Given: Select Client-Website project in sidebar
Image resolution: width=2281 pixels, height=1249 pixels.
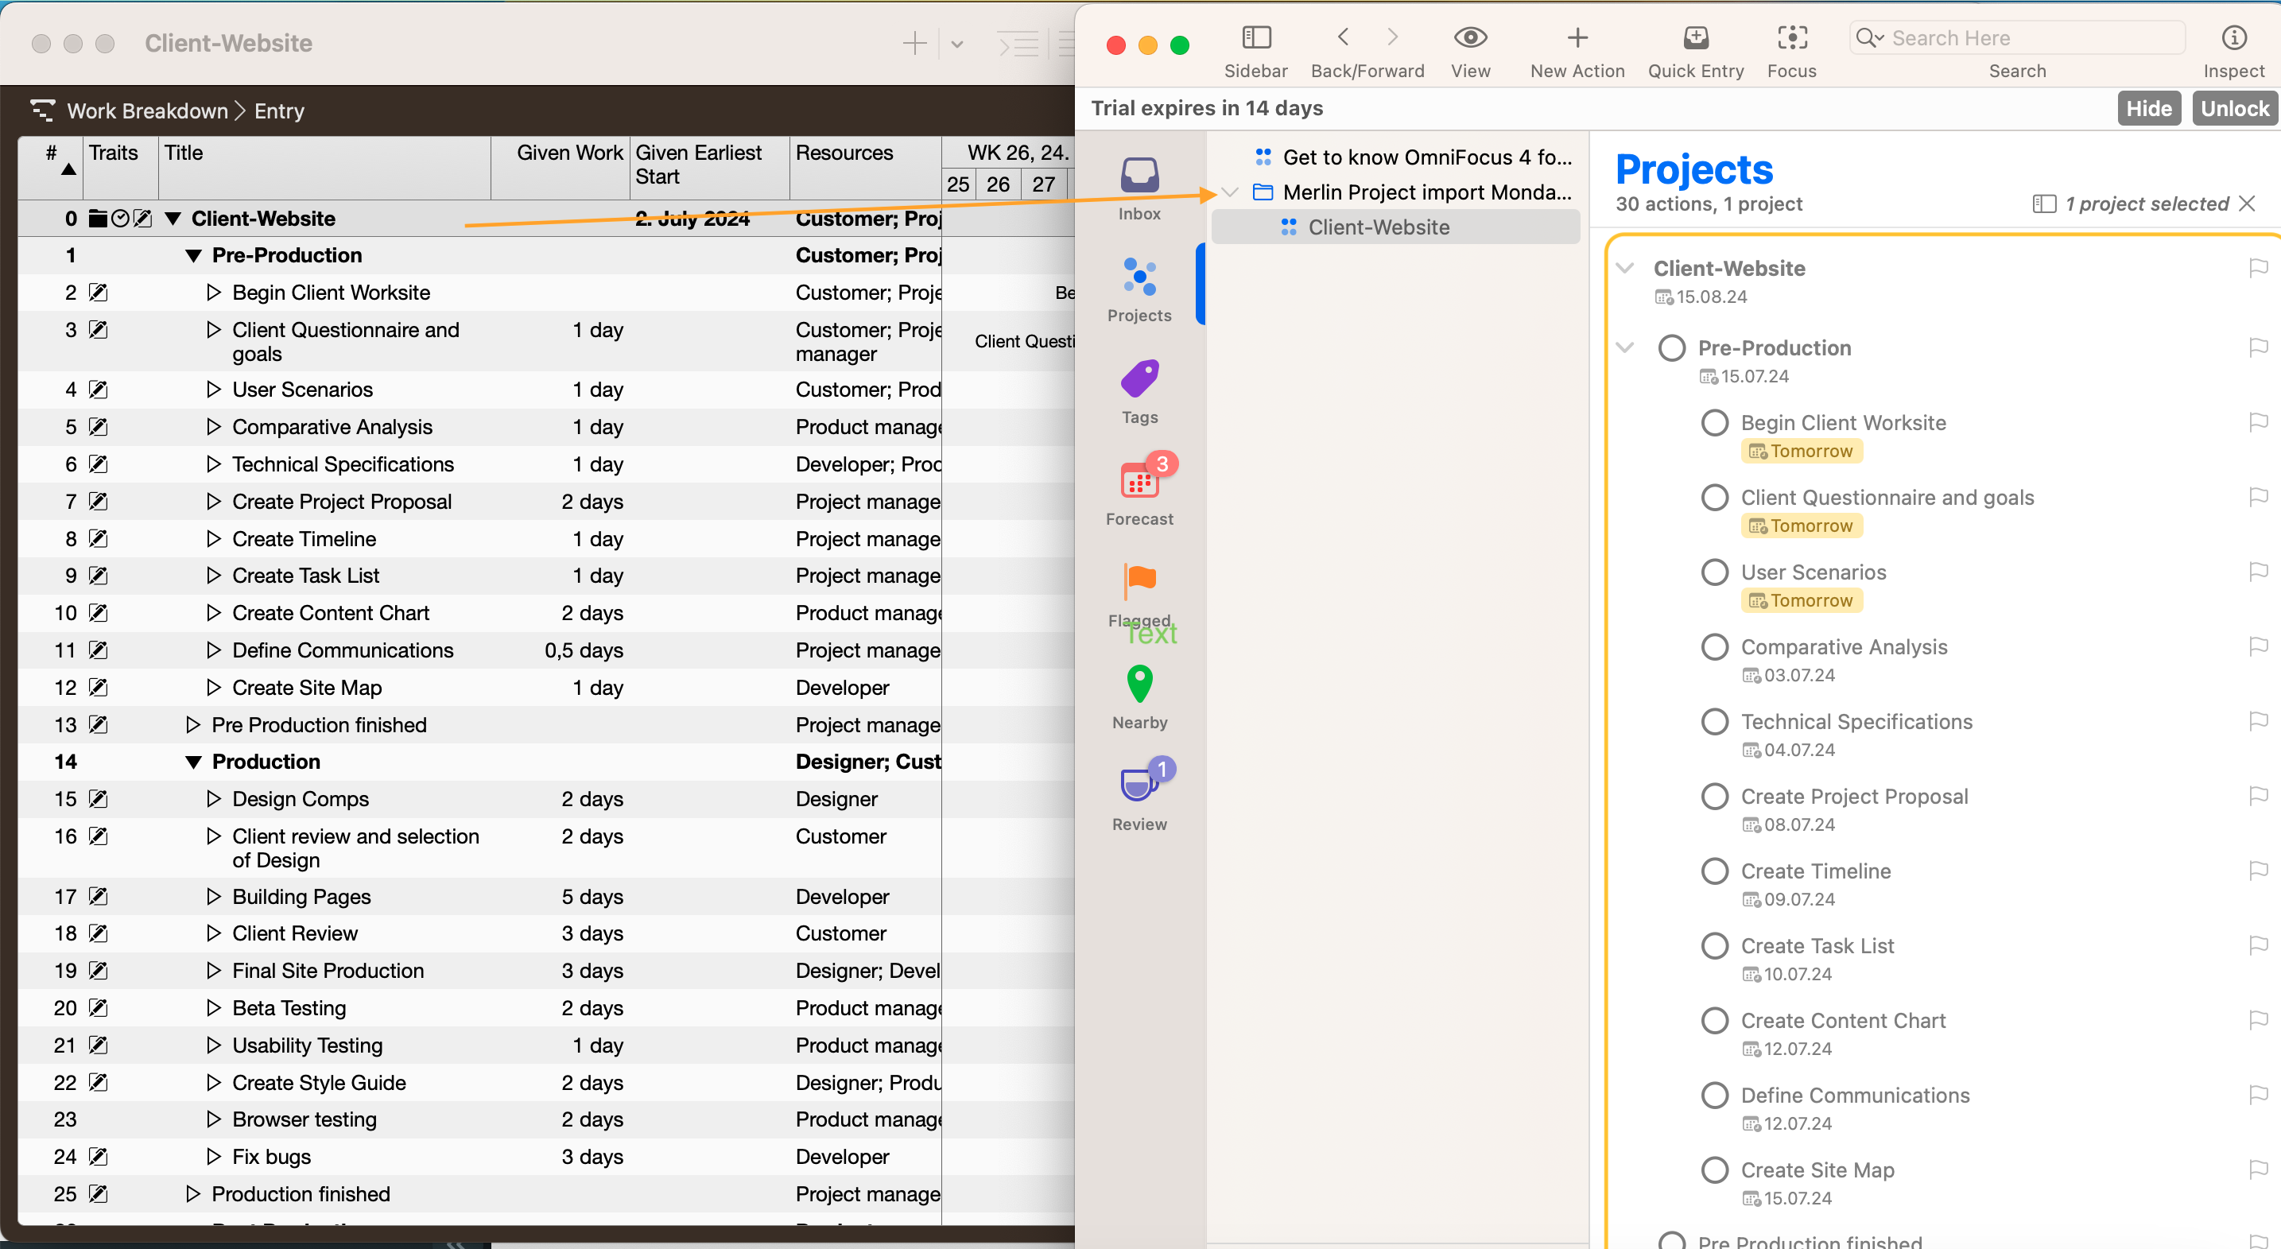Looking at the screenshot, I should pyautogui.click(x=1395, y=227).
